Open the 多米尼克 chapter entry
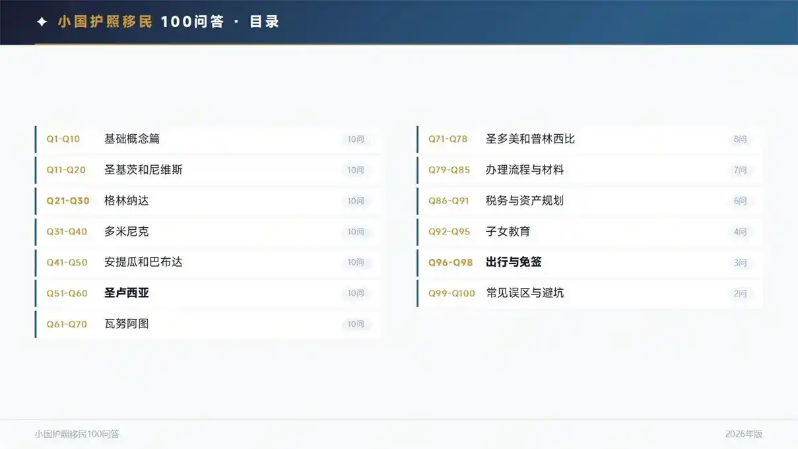This screenshot has width=798, height=449. (207, 232)
